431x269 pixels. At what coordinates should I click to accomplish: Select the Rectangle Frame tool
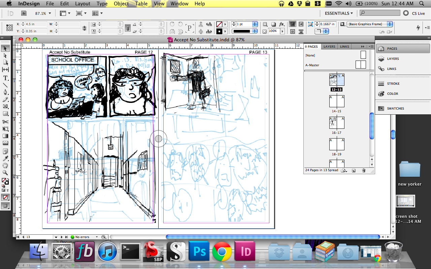click(5, 107)
